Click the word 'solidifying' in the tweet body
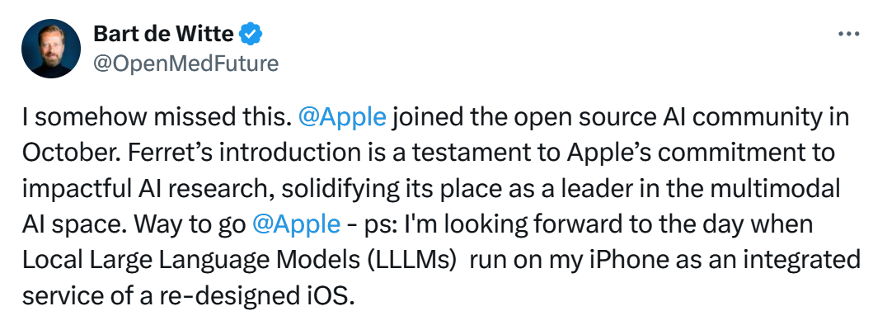 [339, 189]
